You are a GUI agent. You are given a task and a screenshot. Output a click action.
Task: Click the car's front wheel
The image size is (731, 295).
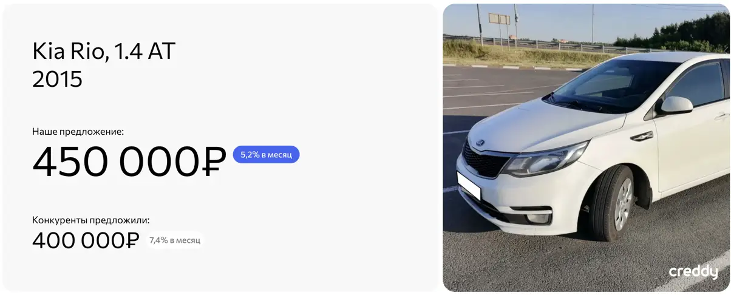click(614, 202)
